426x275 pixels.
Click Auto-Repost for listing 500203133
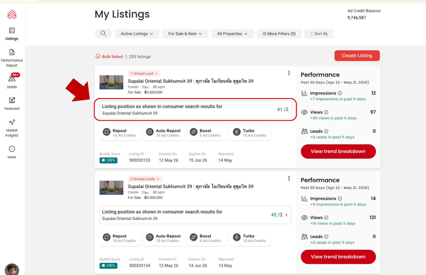(x=163, y=133)
